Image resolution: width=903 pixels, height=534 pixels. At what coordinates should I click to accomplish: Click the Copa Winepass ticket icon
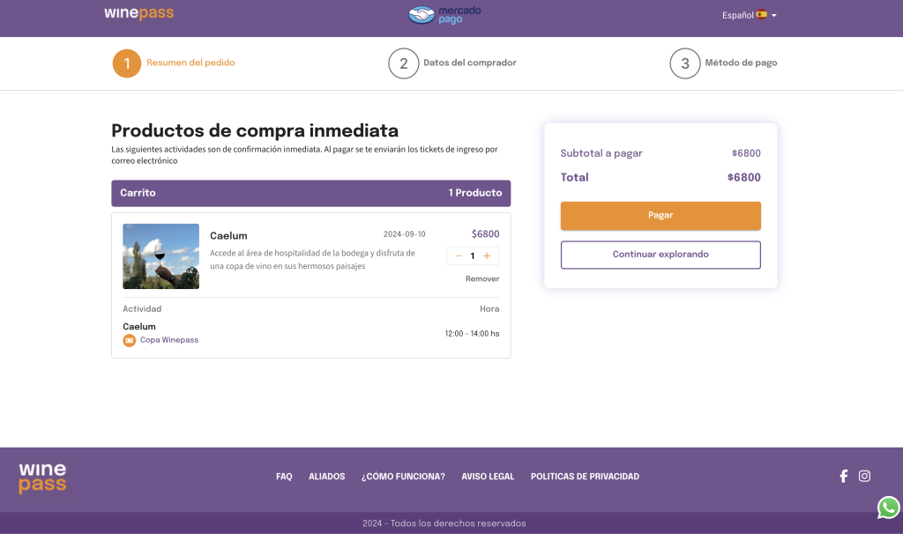(129, 340)
